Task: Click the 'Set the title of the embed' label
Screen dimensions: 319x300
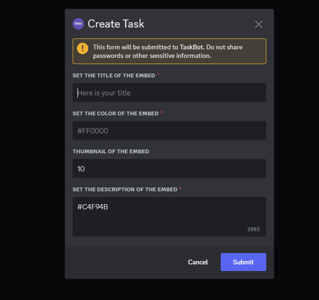Action: (113, 75)
